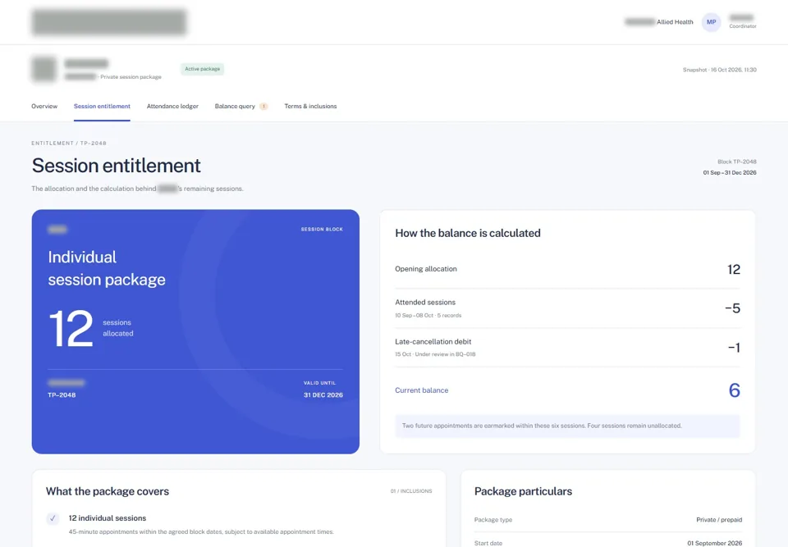Click the Current balance link
Screen dimensions: 788x547
422,390
